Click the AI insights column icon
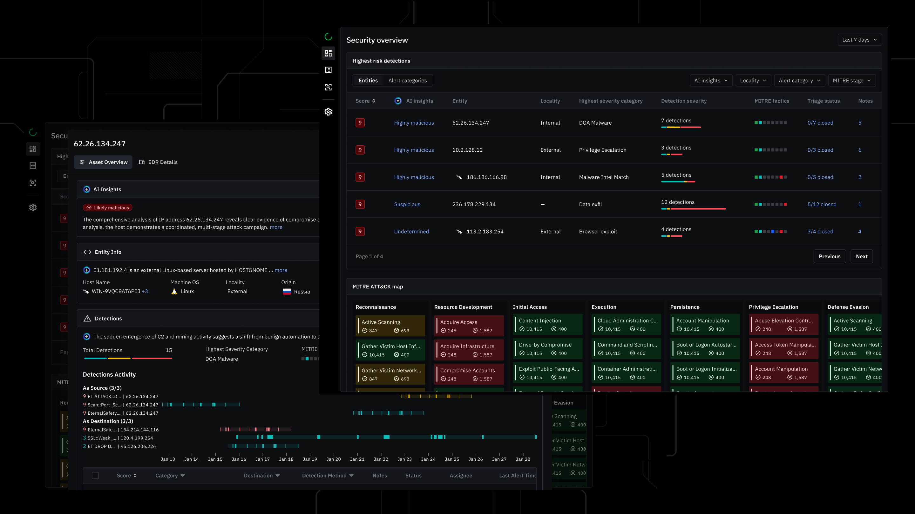Image resolution: width=915 pixels, height=514 pixels. tap(398, 101)
